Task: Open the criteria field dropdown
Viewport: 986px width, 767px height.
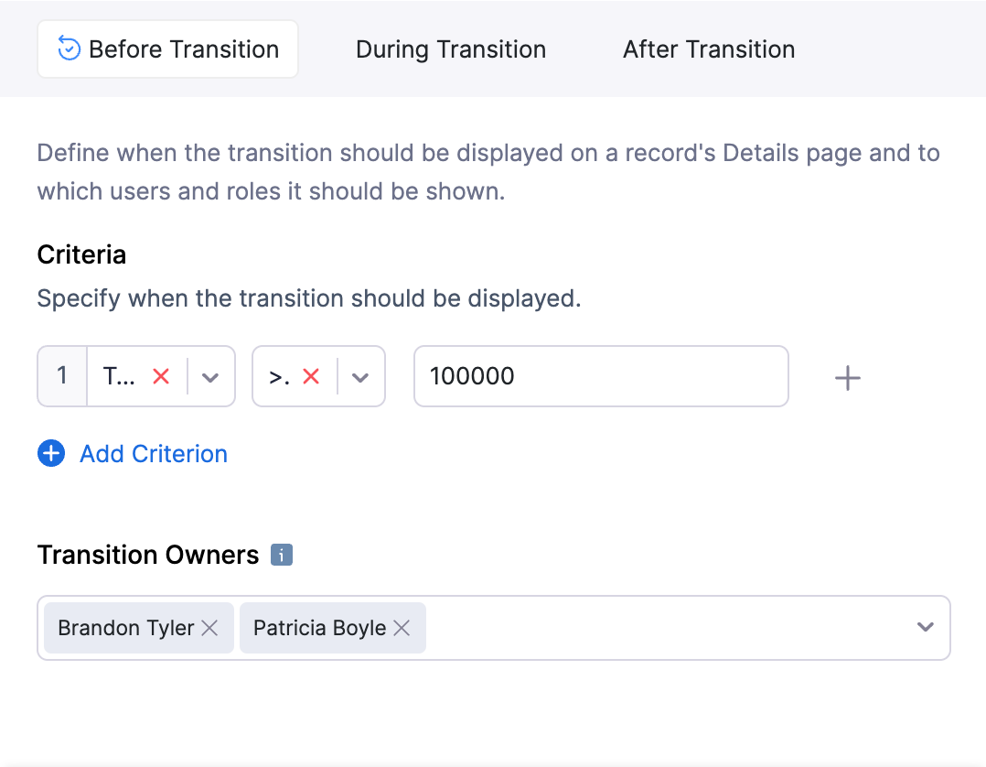Action: tap(212, 375)
